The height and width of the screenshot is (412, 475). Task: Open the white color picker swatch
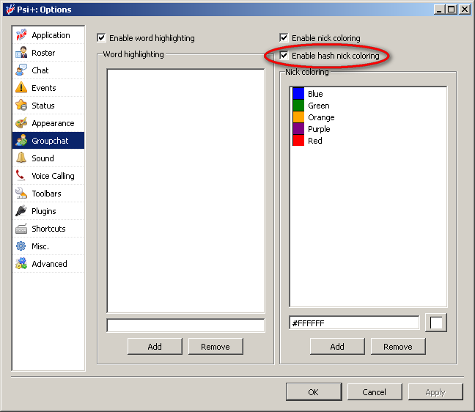(x=435, y=323)
